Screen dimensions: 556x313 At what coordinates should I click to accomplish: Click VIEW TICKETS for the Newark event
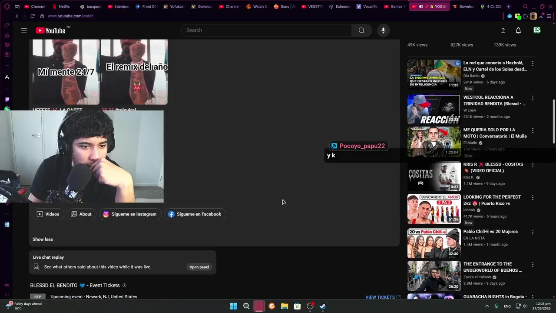(383, 297)
